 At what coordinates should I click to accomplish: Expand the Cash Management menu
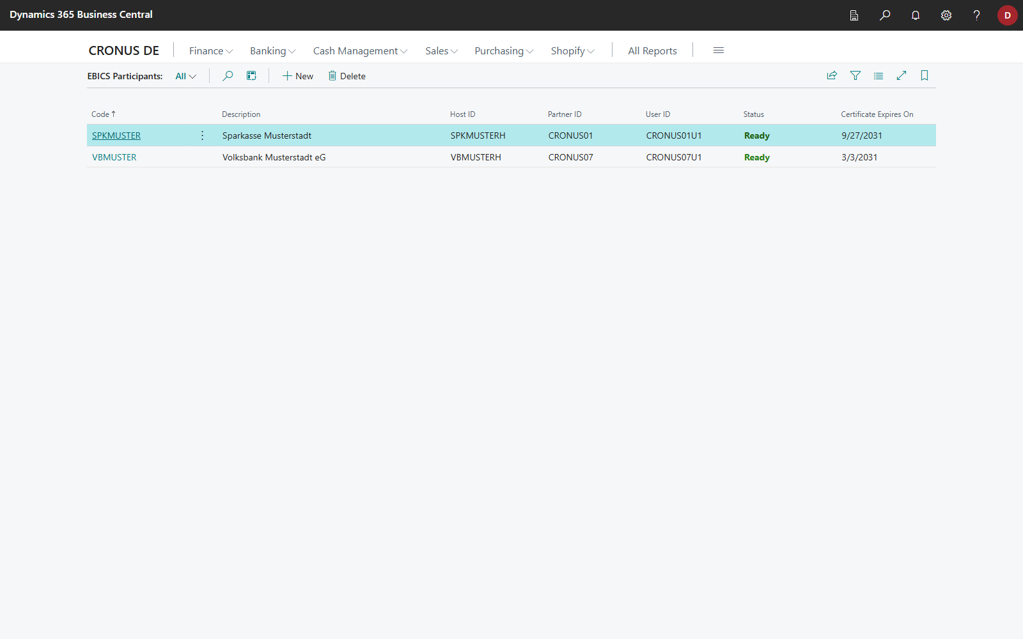360,51
